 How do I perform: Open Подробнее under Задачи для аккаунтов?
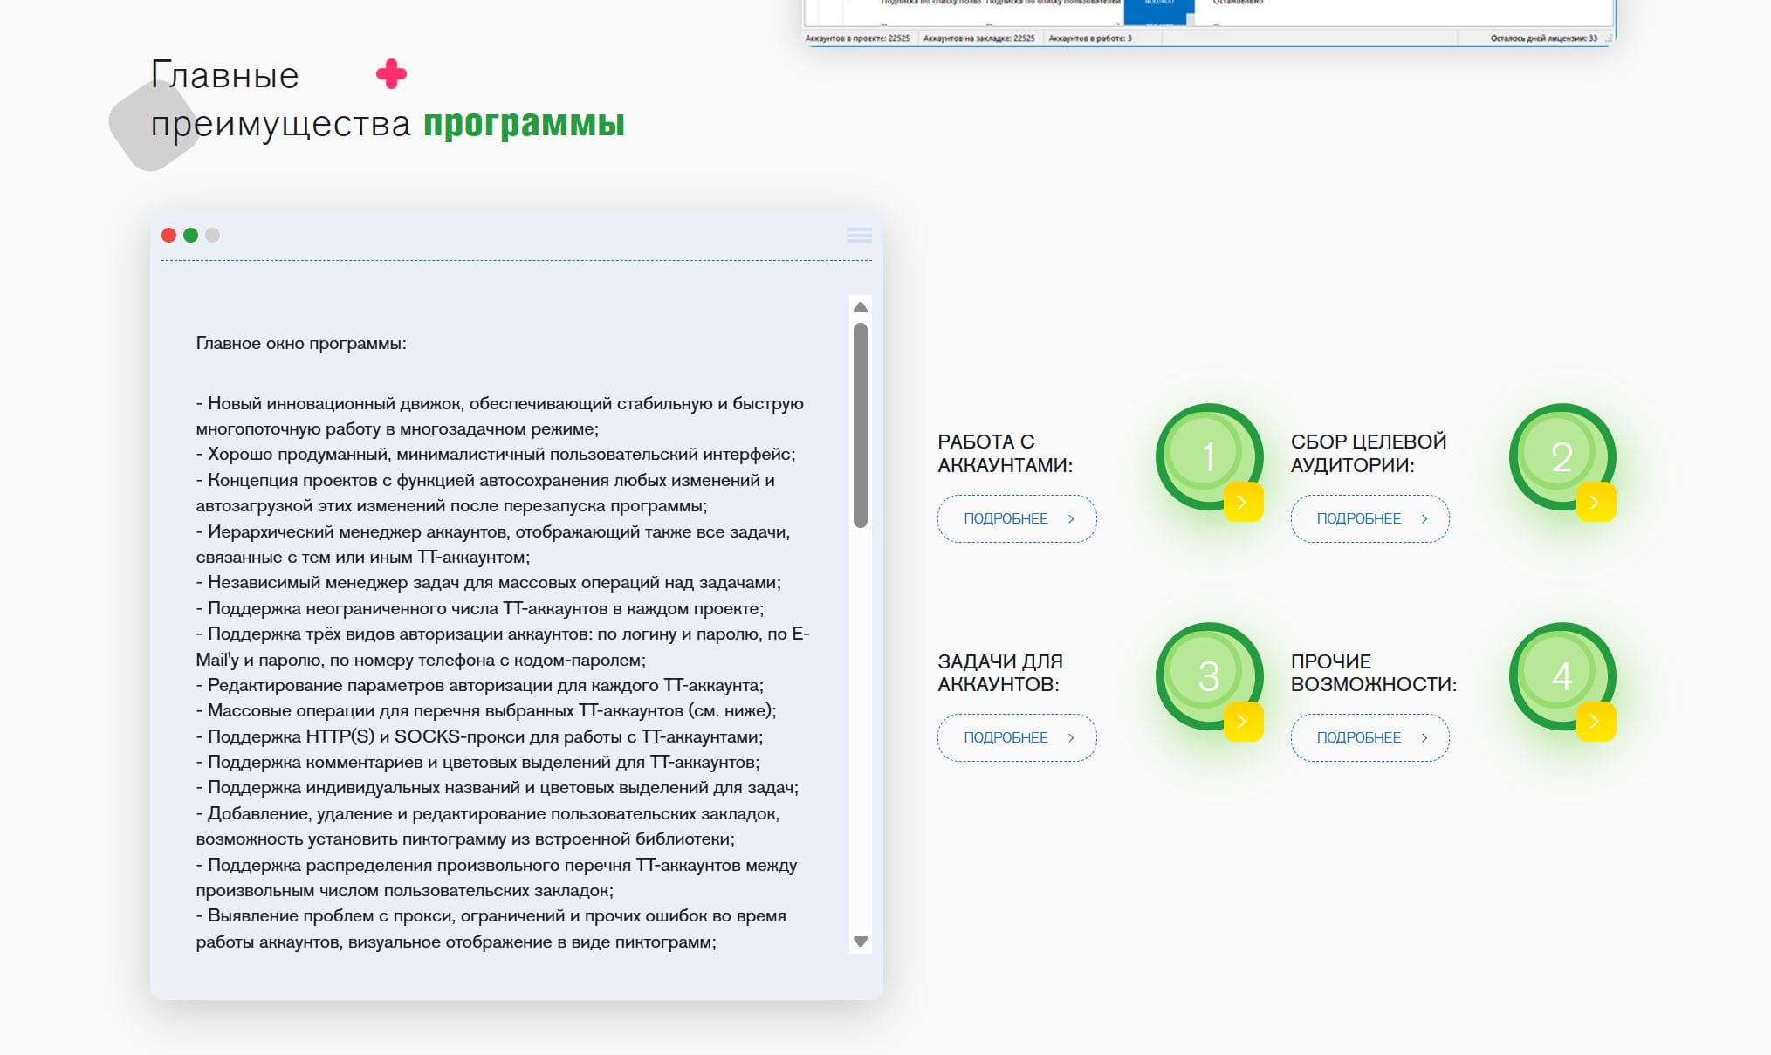pyautogui.click(x=1017, y=737)
